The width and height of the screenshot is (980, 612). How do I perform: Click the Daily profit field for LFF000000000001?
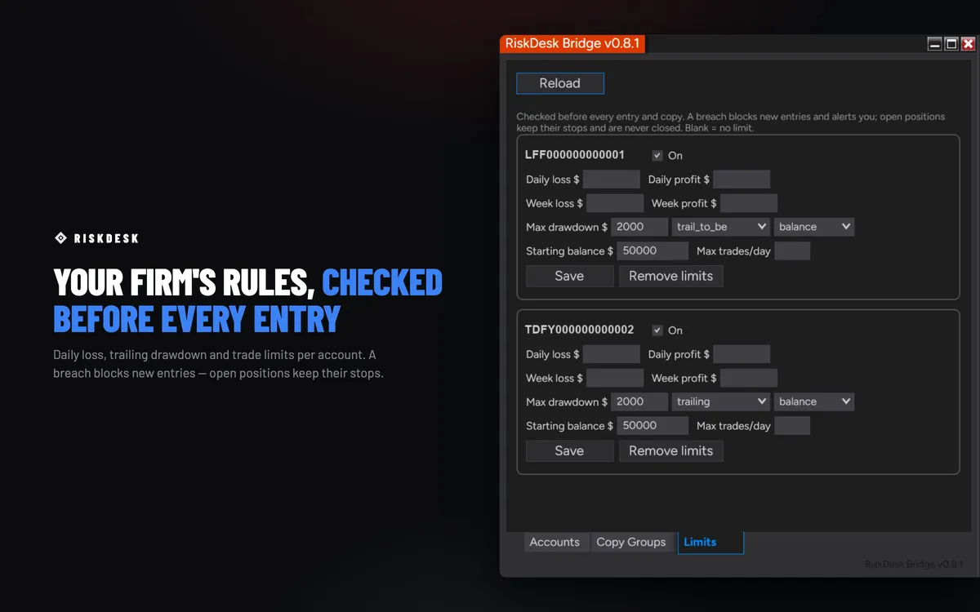[x=742, y=180]
